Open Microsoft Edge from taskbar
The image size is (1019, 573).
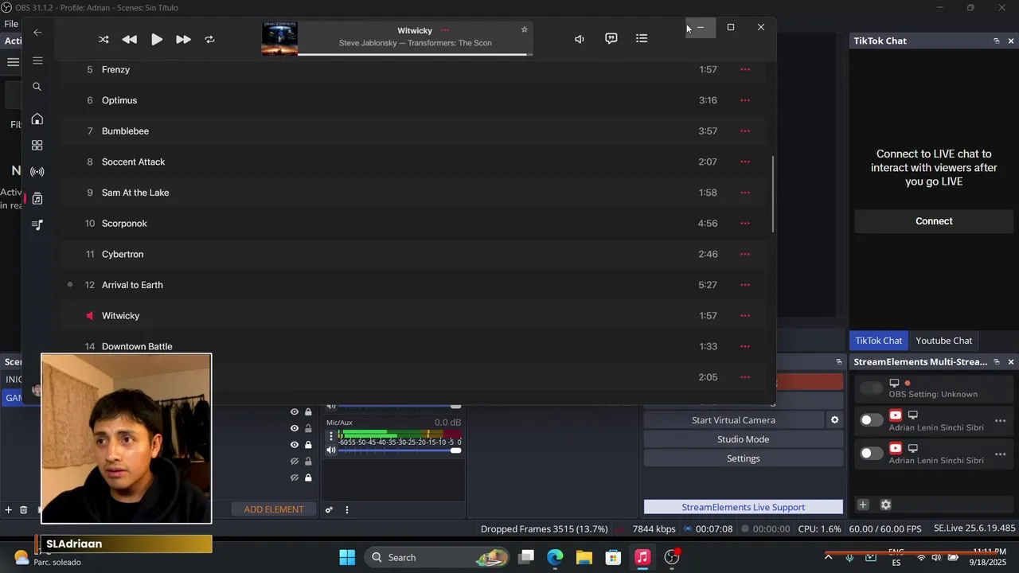coord(555,557)
